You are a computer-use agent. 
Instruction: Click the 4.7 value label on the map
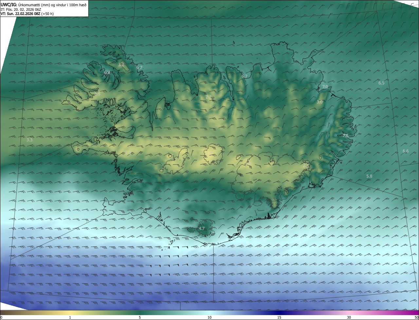(202, 228)
